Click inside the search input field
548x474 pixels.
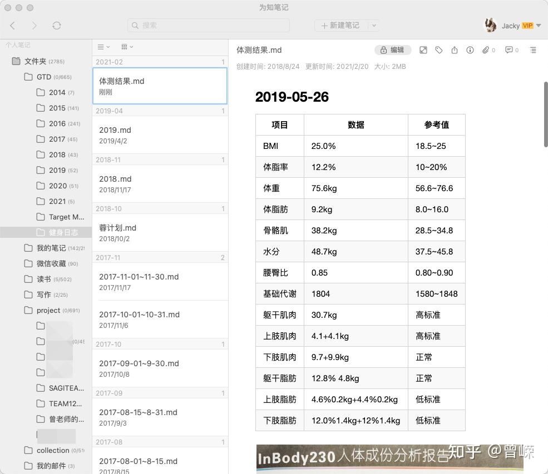coord(209,26)
